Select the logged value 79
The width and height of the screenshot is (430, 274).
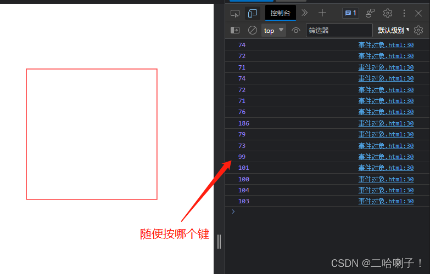(x=242, y=134)
